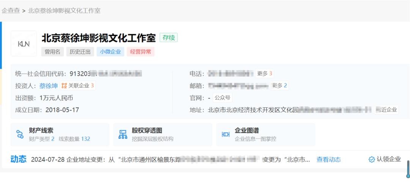410x183 pixels.
Task: Select the 曾用名 tag
Action: (52, 52)
